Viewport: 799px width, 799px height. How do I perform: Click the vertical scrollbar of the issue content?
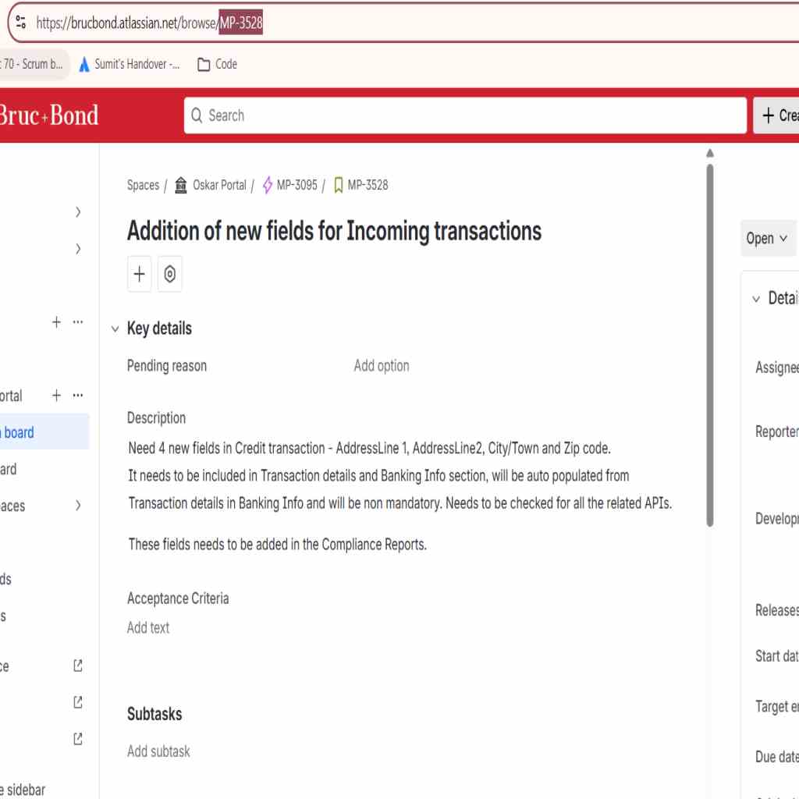[709, 343]
